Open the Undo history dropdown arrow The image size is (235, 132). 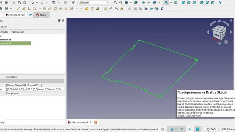(37, 3)
